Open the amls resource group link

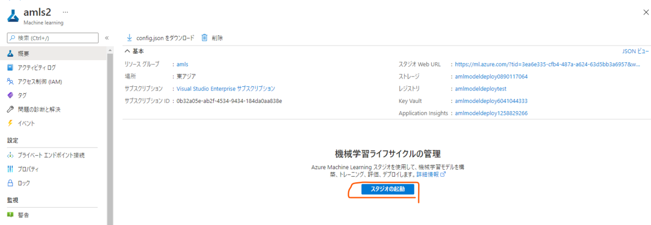[x=182, y=64]
